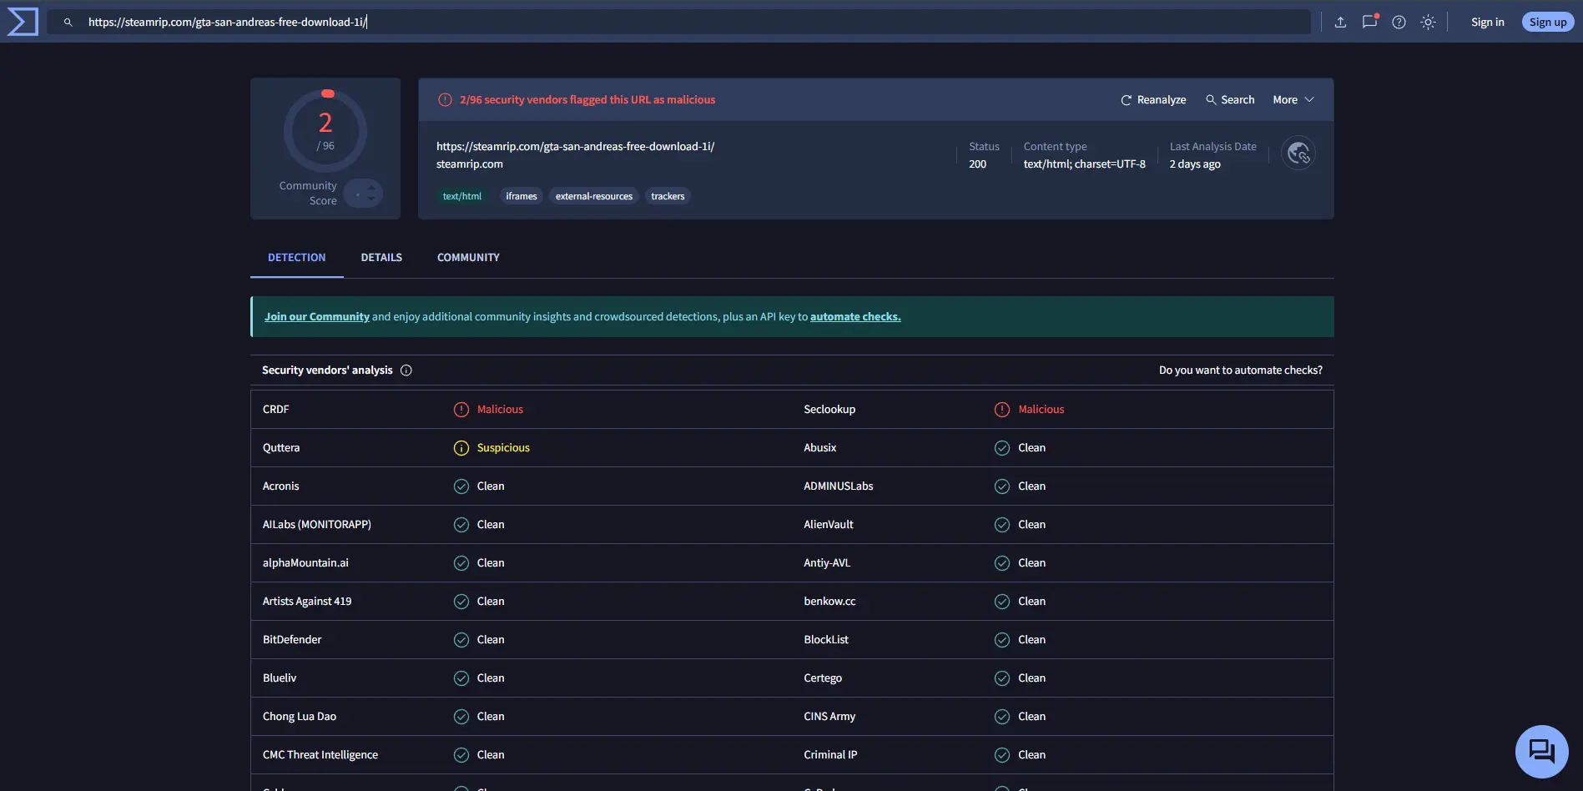Click the Sign up button

pyautogui.click(x=1548, y=23)
